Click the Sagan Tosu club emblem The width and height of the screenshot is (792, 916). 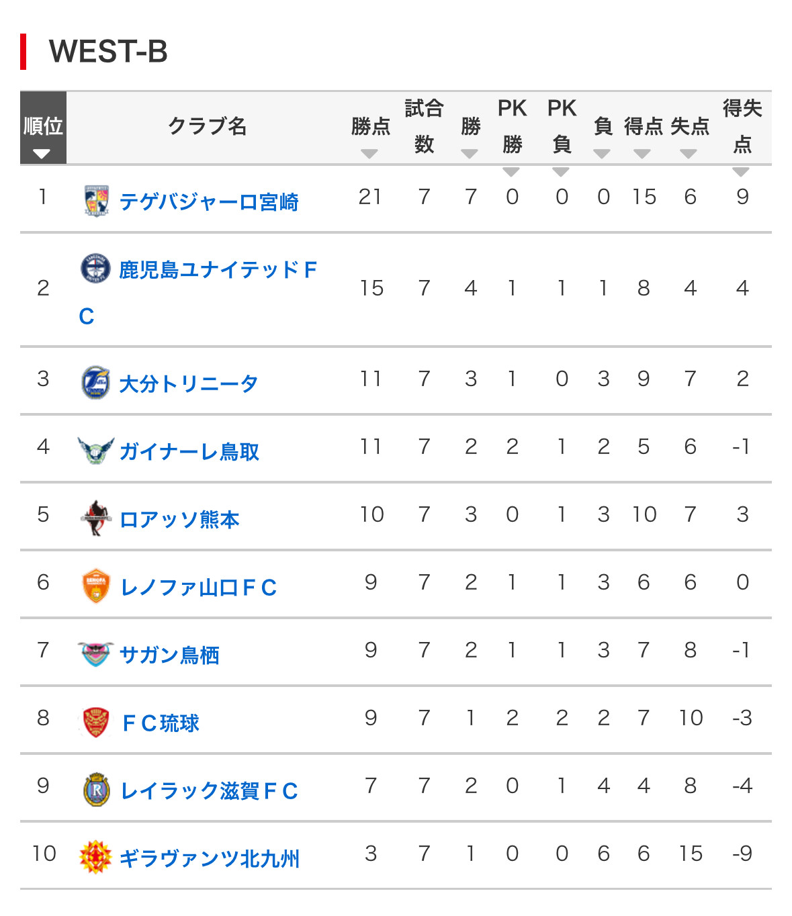(x=96, y=654)
